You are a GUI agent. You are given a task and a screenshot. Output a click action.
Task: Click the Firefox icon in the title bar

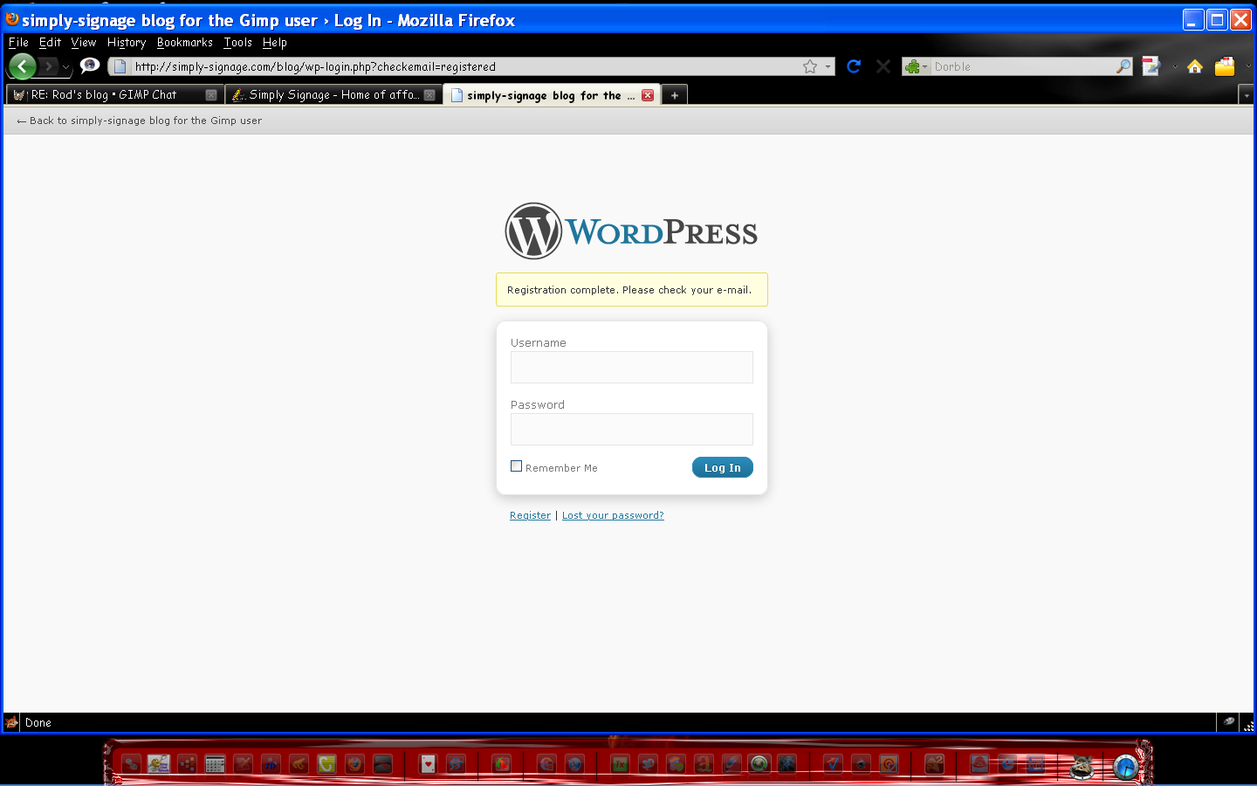(x=11, y=19)
